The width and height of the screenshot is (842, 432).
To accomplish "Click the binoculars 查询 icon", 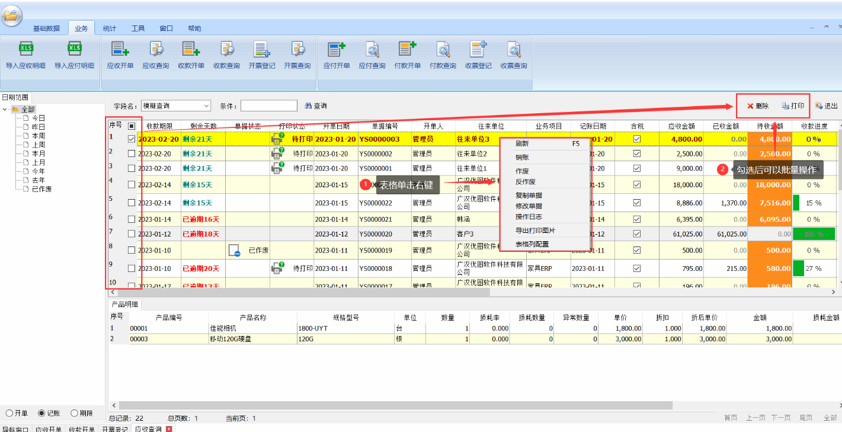I will coord(308,105).
